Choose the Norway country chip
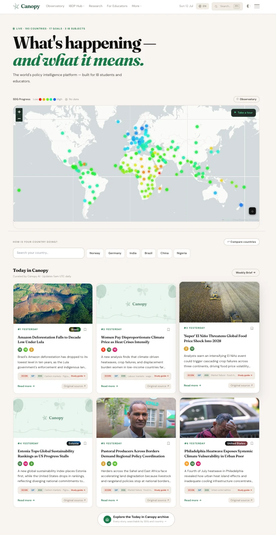 coord(95,253)
